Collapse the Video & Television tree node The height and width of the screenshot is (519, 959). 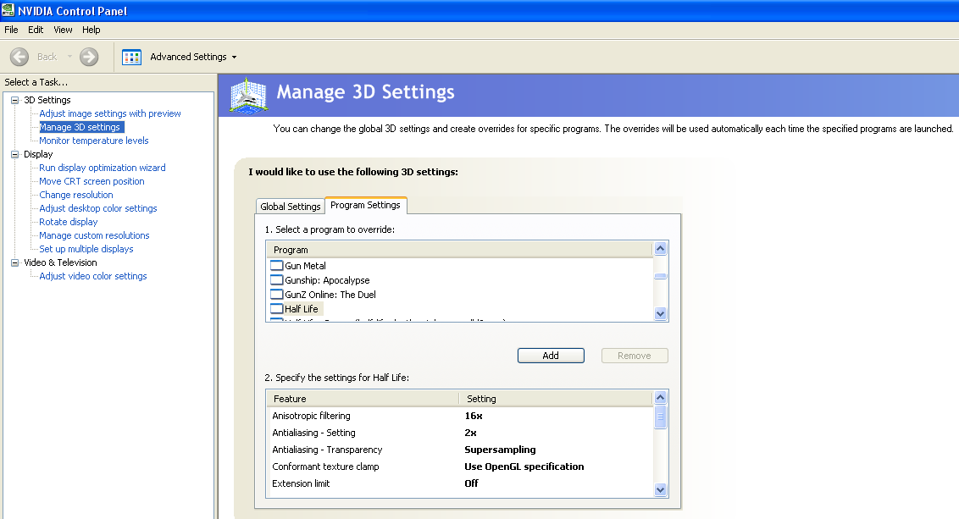click(x=14, y=262)
